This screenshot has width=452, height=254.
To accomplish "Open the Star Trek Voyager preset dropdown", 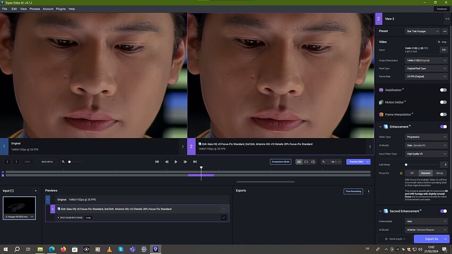I will pyautogui.click(x=422, y=31).
